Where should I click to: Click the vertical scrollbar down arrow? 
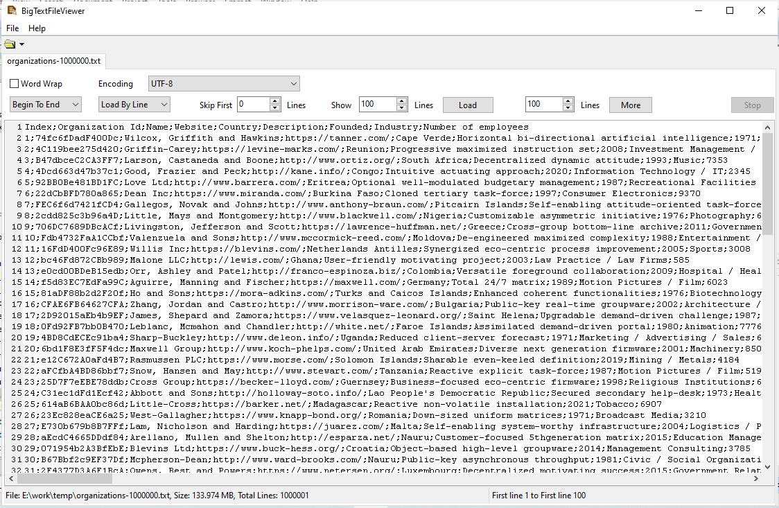click(767, 466)
